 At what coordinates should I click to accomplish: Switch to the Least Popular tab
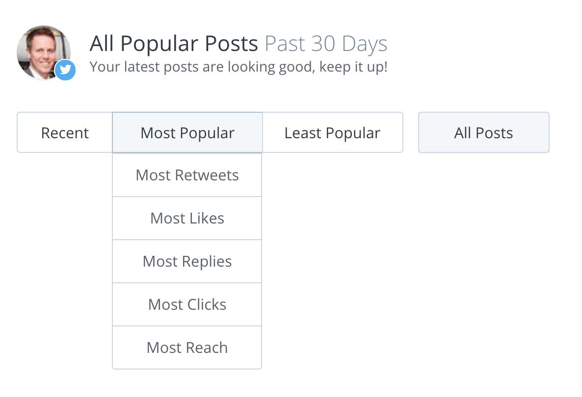click(x=332, y=132)
